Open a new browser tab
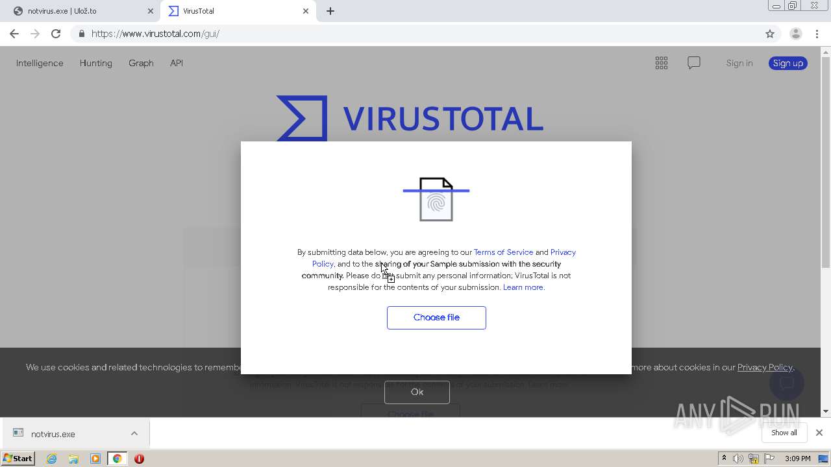831x467 pixels. (330, 11)
